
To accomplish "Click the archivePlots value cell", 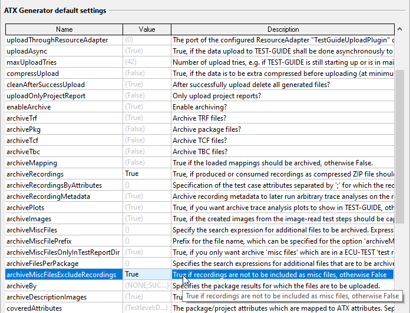I will [147, 208].
